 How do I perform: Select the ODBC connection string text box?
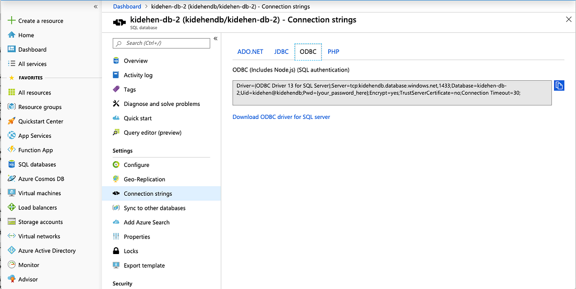(x=392, y=93)
